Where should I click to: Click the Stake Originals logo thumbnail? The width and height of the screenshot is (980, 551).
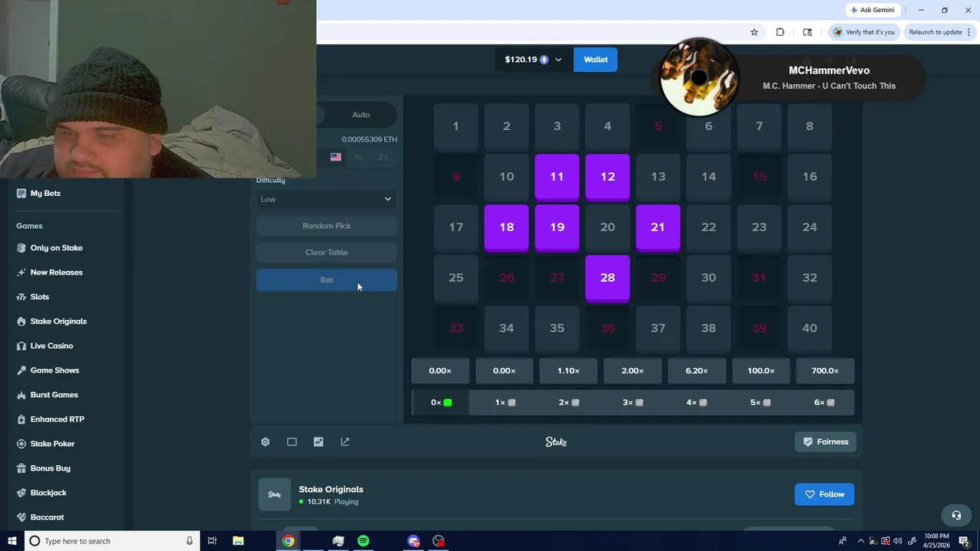click(x=274, y=494)
